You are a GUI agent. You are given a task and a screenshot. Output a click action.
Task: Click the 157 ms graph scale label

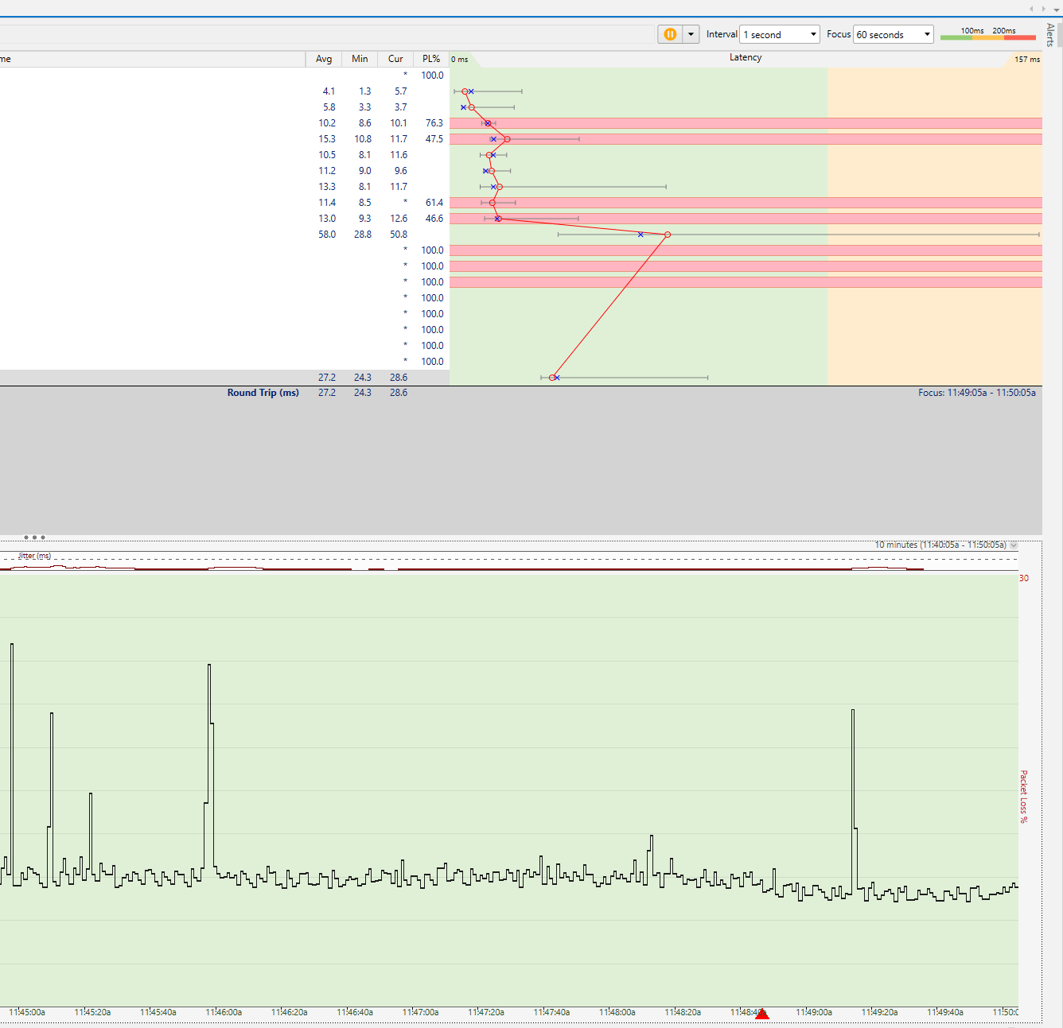1026,60
